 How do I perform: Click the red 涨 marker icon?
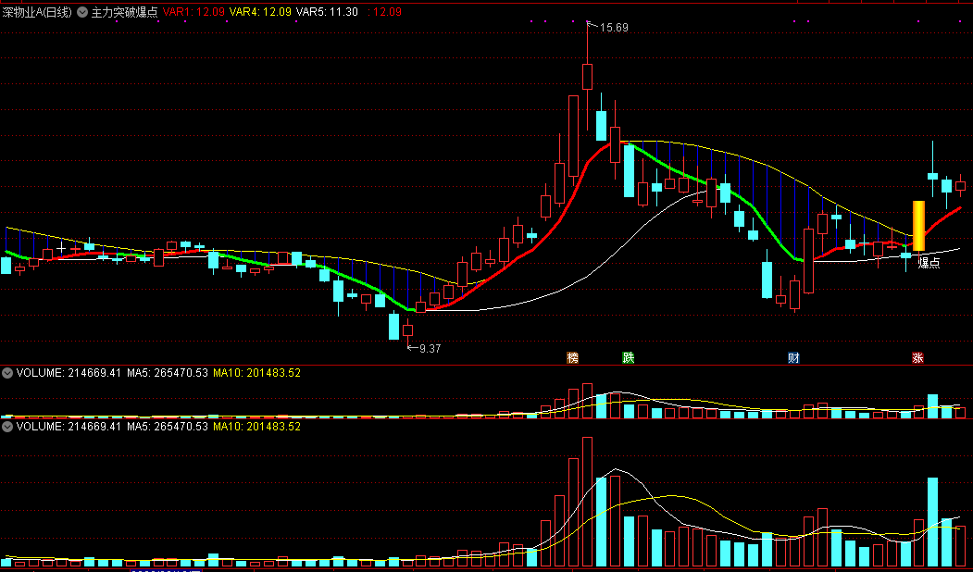(917, 358)
